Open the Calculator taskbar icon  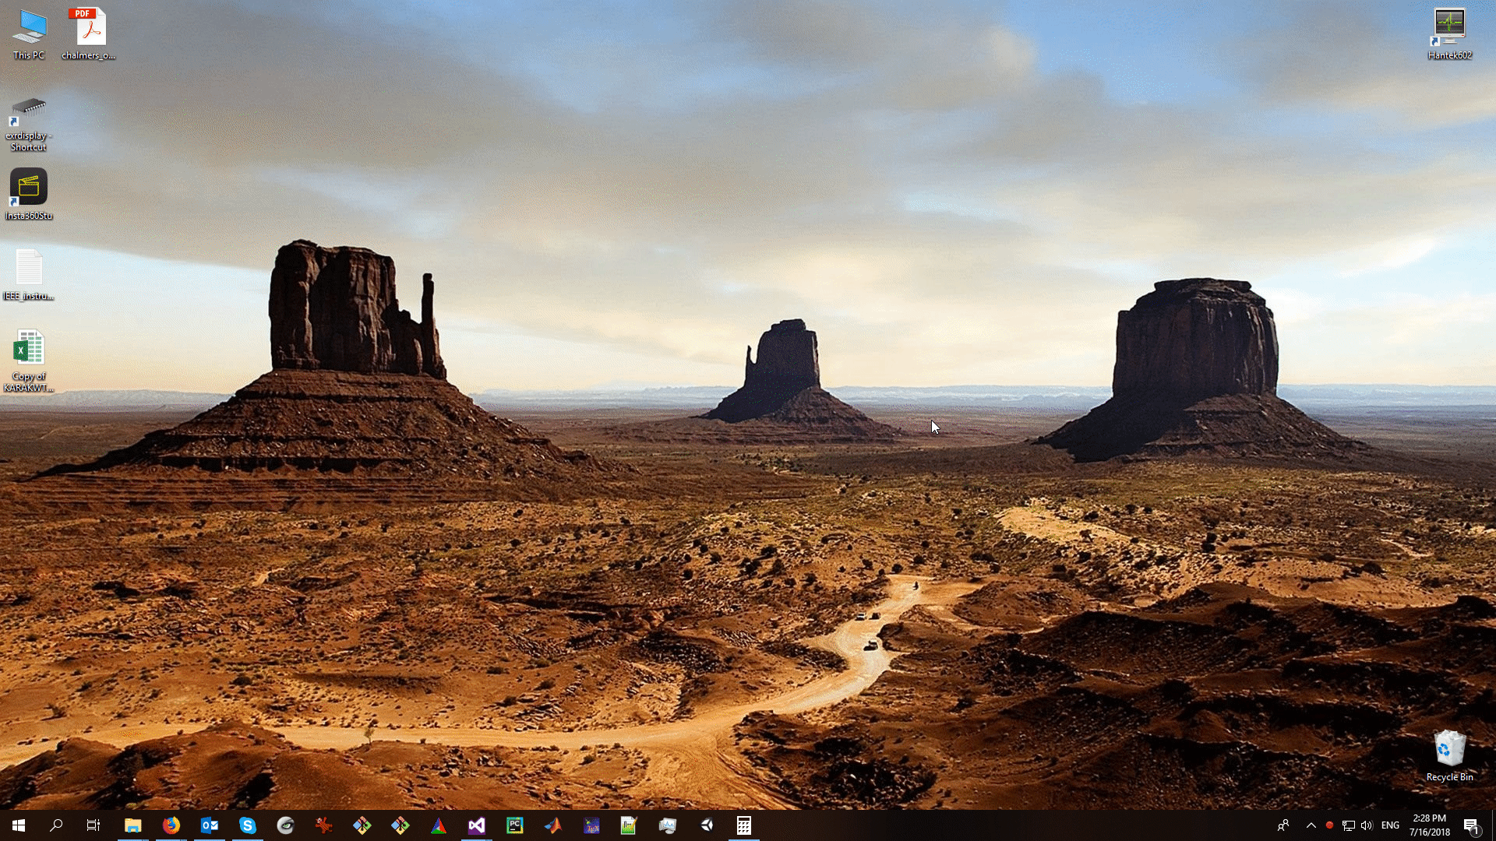(743, 825)
